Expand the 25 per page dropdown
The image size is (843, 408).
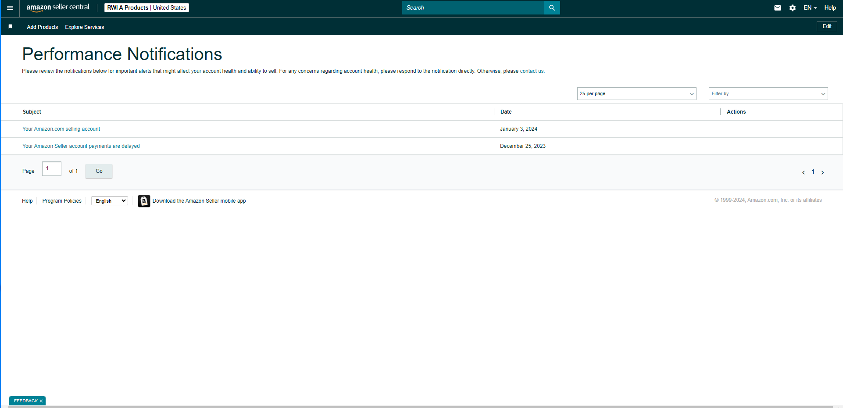[636, 93]
